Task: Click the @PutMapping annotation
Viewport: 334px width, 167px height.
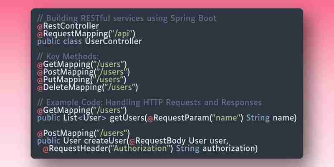Action: [63, 80]
